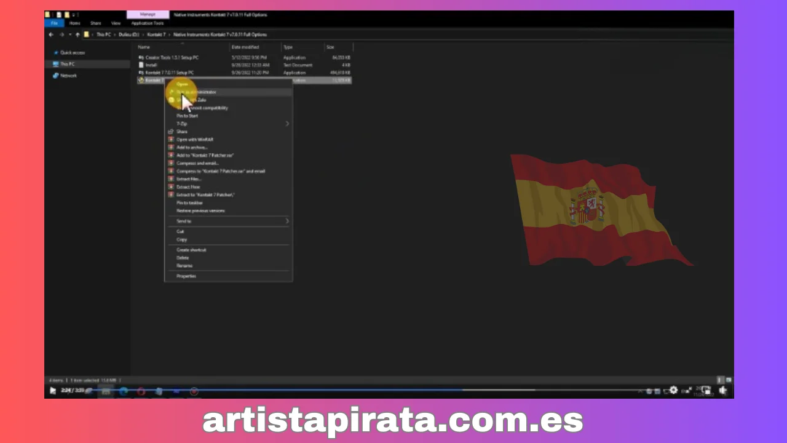Choose Restore previous versions

pos(229,210)
